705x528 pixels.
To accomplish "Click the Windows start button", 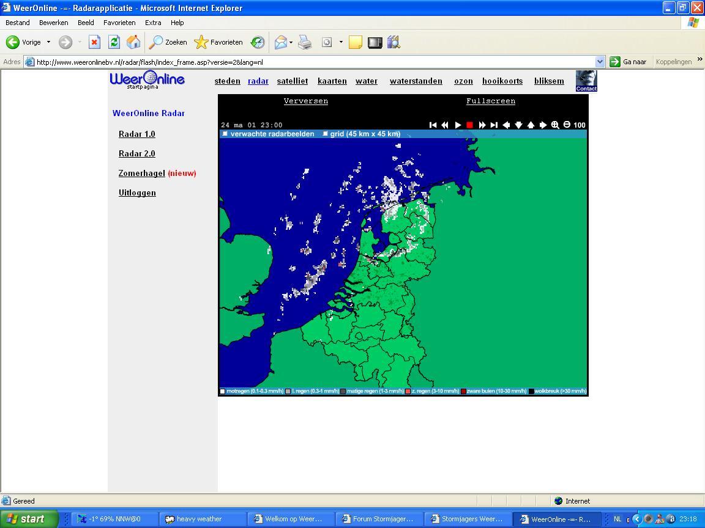I will pos(29,519).
